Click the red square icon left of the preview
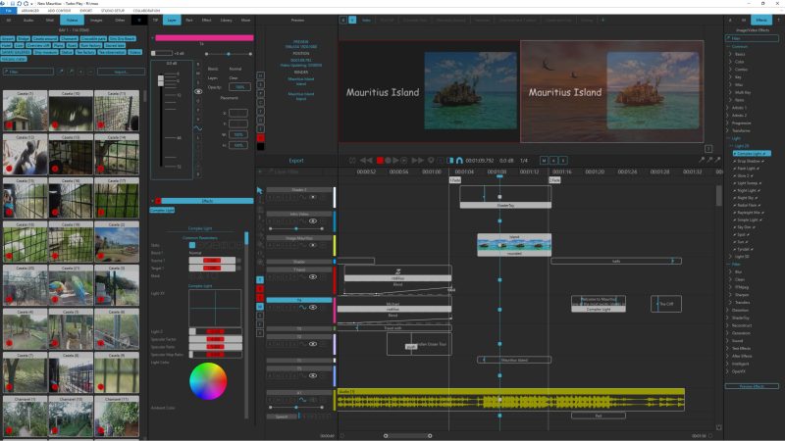This screenshot has height=441, width=785. pyautogui.click(x=260, y=138)
